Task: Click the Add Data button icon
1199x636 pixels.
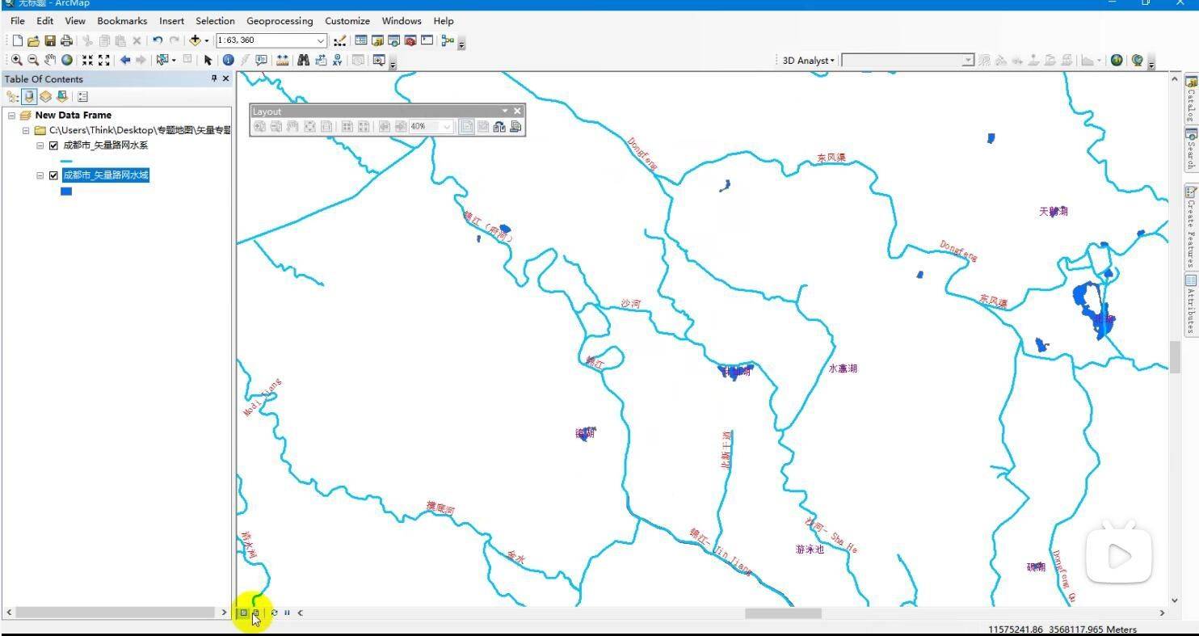Action: coord(195,40)
